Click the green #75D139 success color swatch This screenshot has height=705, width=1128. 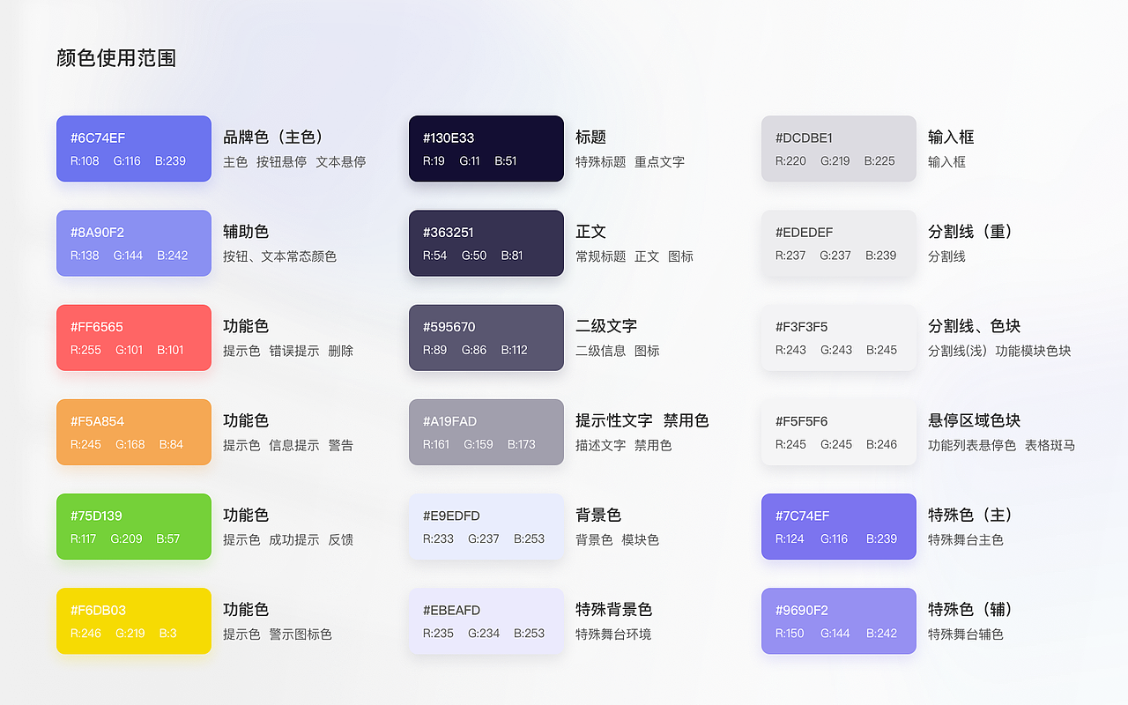pyautogui.click(x=133, y=526)
